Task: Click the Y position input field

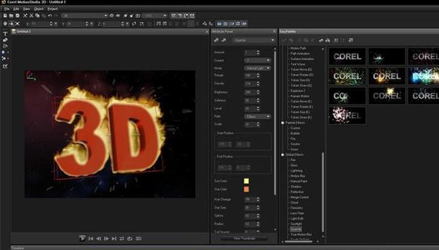Action: click(76, 24)
